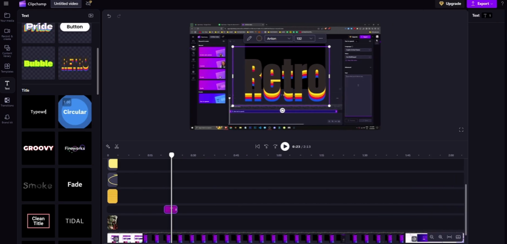507x244 pixels.
Task: Select the yellow curve sticker clip
Action: pyautogui.click(x=112, y=180)
